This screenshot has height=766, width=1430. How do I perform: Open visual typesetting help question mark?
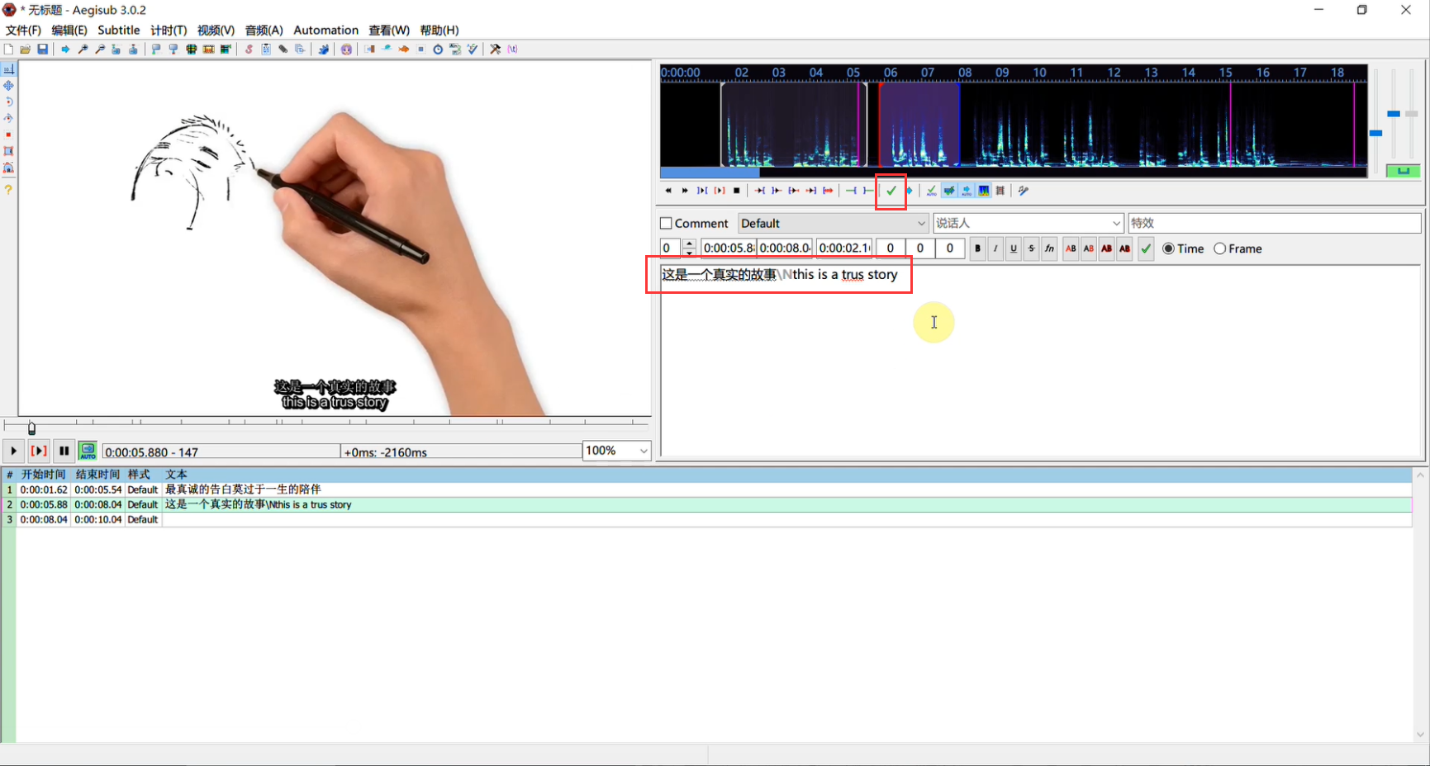coord(8,190)
